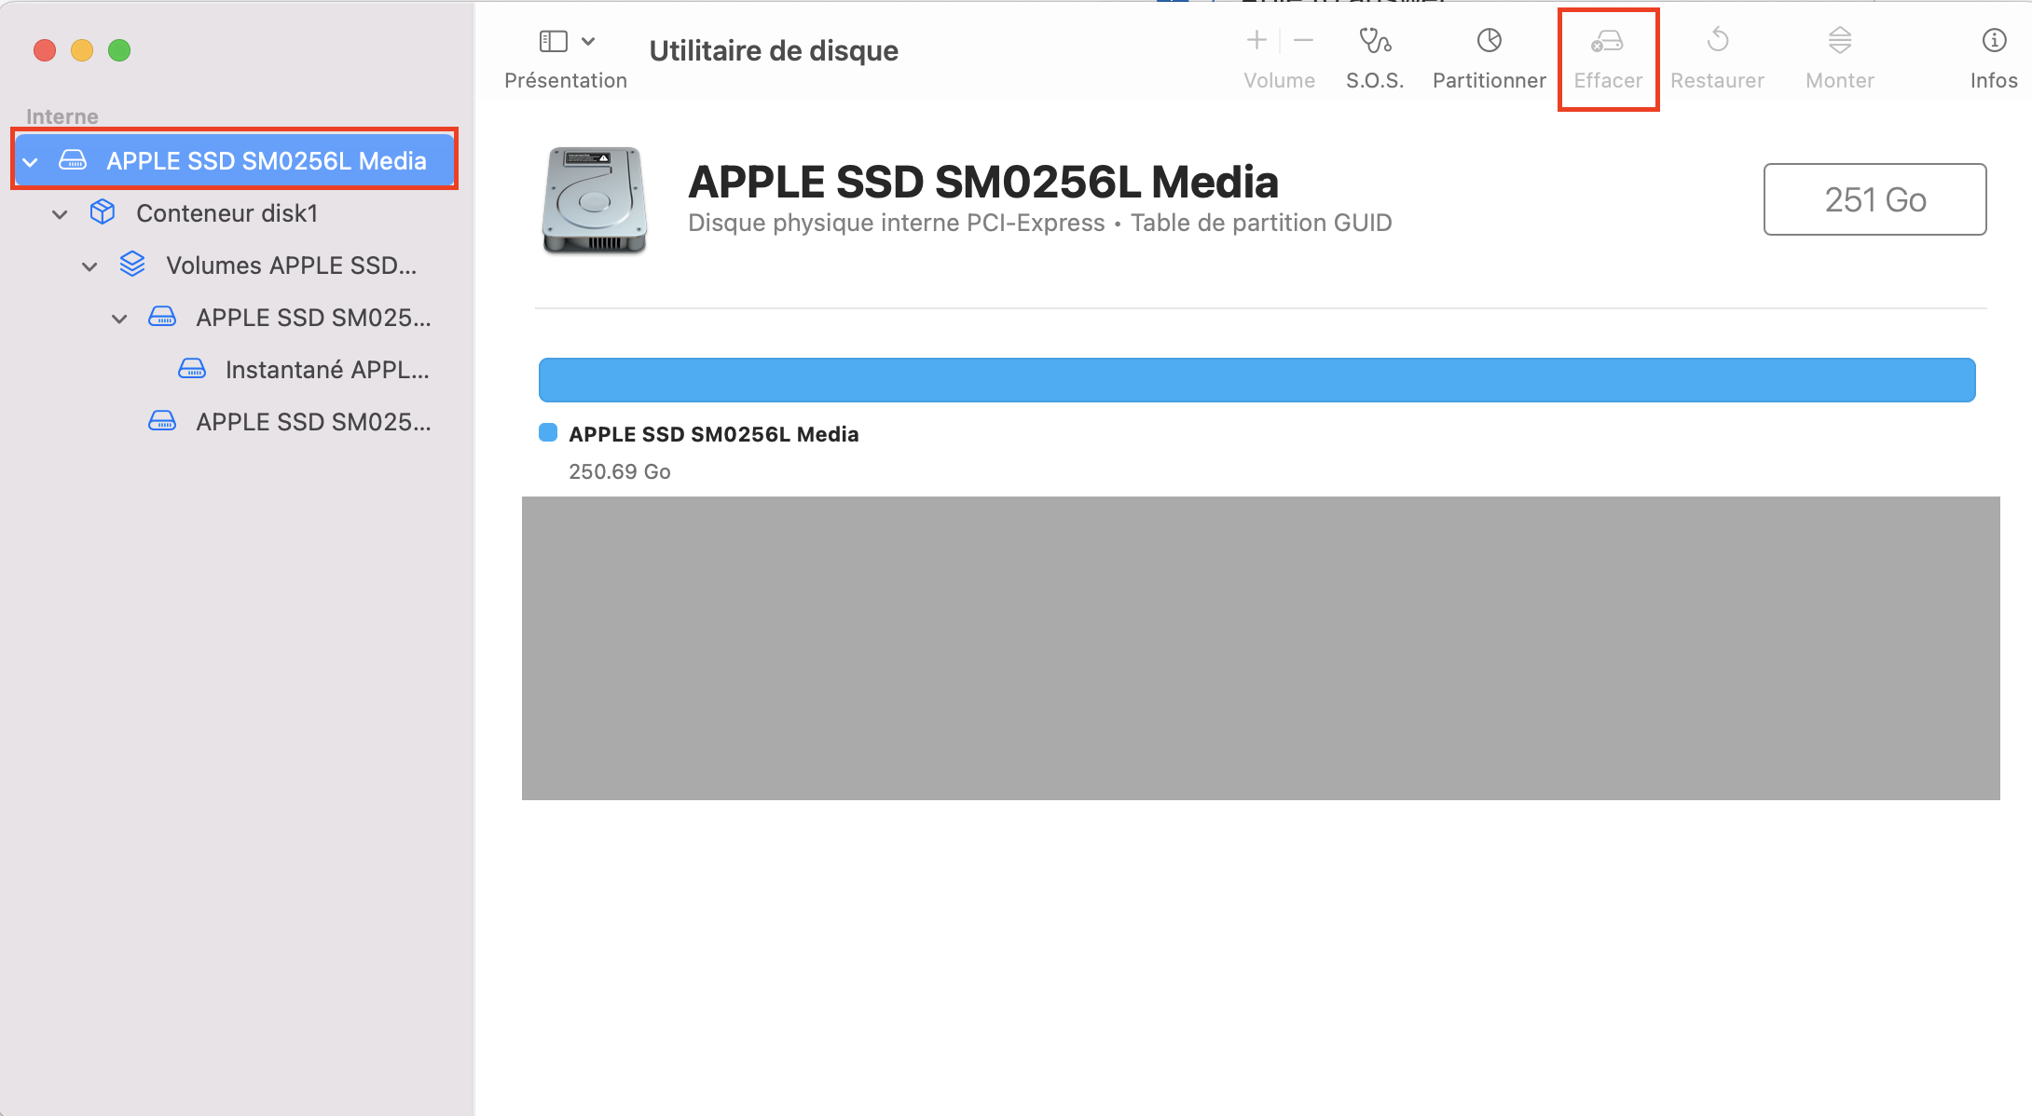2032x1116 pixels.
Task: Click the Monter mount icon
Action: [x=1839, y=41]
